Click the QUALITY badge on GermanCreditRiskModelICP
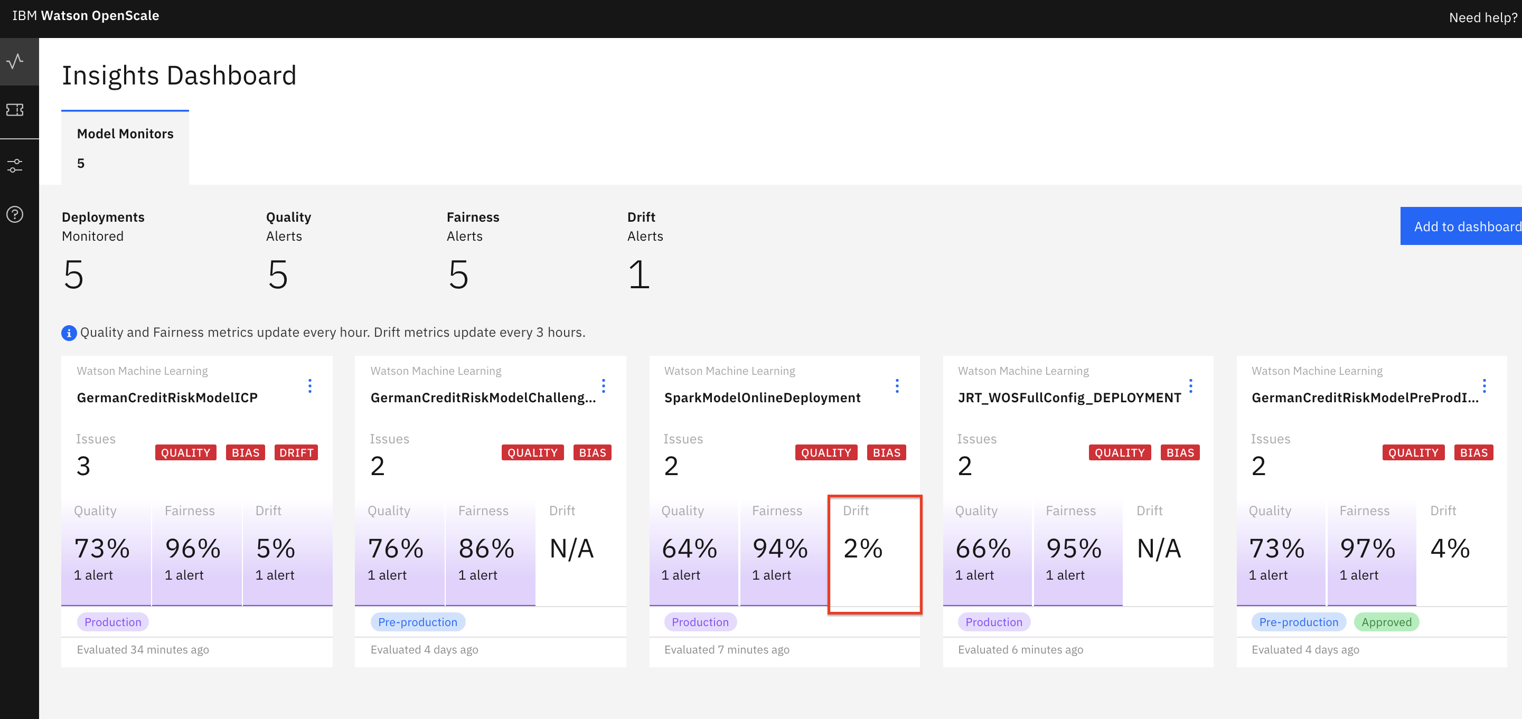 click(185, 452)
